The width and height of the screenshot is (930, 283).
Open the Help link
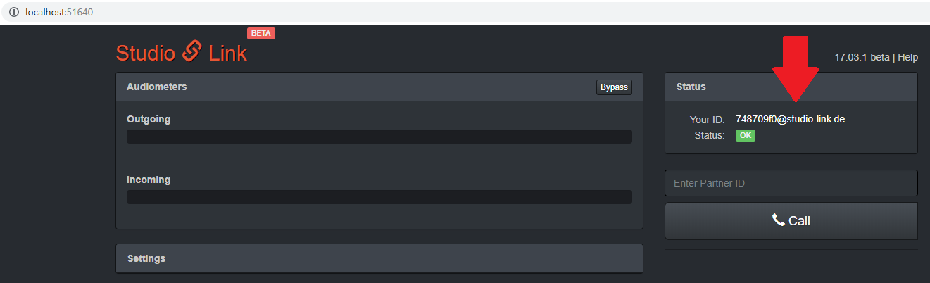point(907,57)
